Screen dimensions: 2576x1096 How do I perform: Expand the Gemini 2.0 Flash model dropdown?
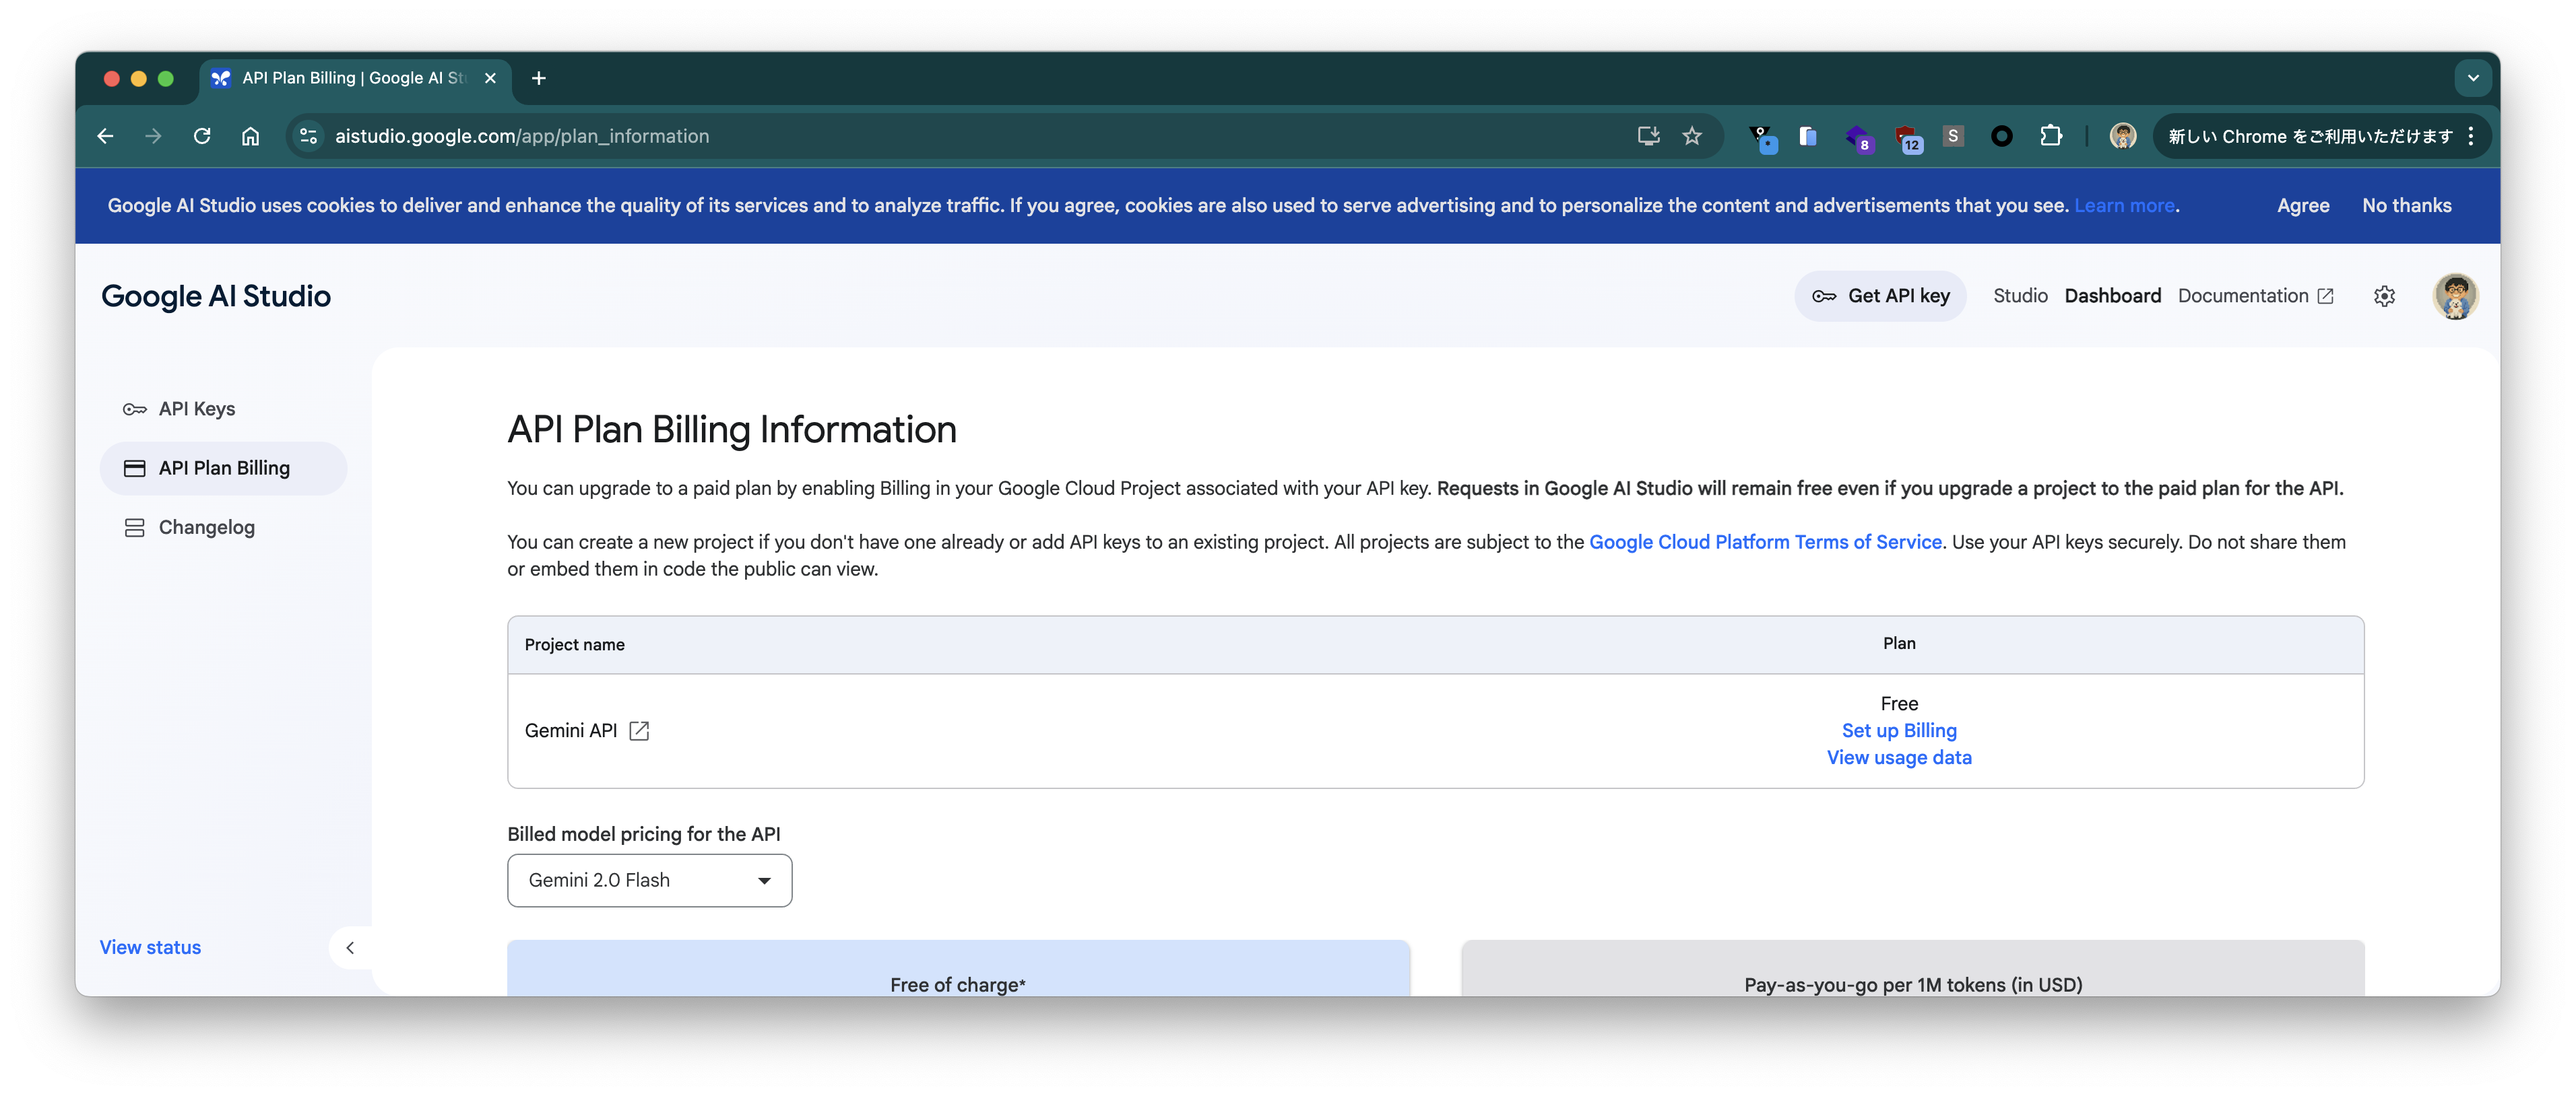click(649, 880)
